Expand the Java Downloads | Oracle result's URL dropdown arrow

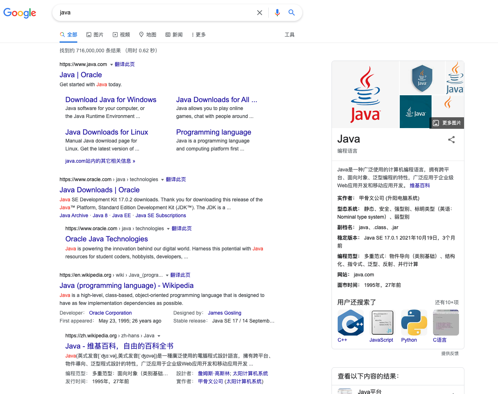tap(163, 180)
